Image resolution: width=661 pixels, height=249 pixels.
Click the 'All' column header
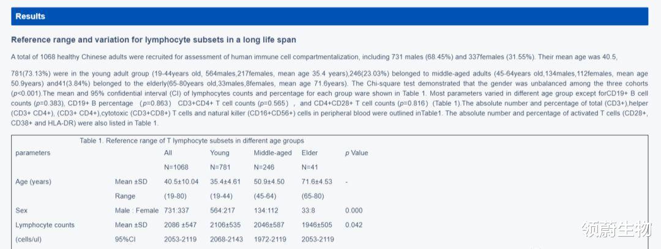click(168, 153)
